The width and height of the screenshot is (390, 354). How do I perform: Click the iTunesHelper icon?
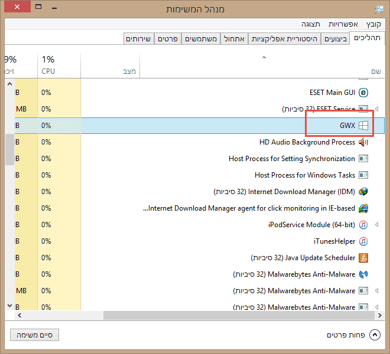click(363, 241)
